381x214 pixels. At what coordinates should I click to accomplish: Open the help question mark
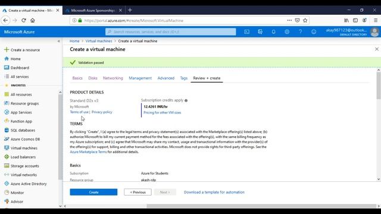(300, 32)
